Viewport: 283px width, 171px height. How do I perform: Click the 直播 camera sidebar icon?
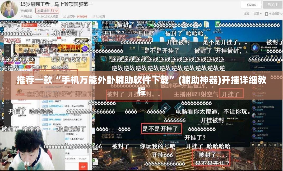coord(7,48)
